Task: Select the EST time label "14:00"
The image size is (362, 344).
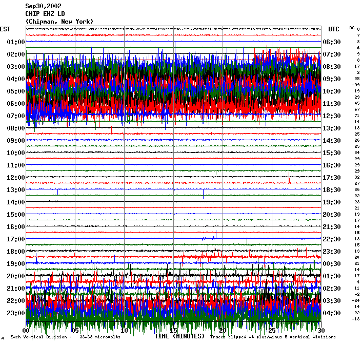Action: coord(16,202)
